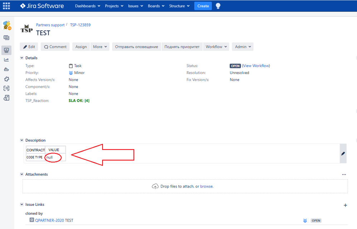Open the app switcher grid icon

[x=6, y=6]
